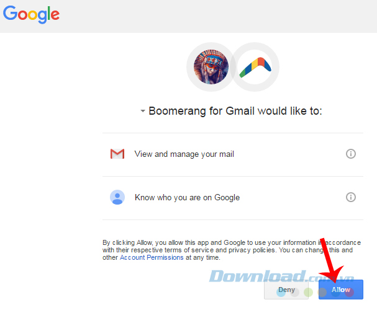This screenshot has width=377, height=310.
Task: Click the user account avatar photo
Action: tap(211, 67)
